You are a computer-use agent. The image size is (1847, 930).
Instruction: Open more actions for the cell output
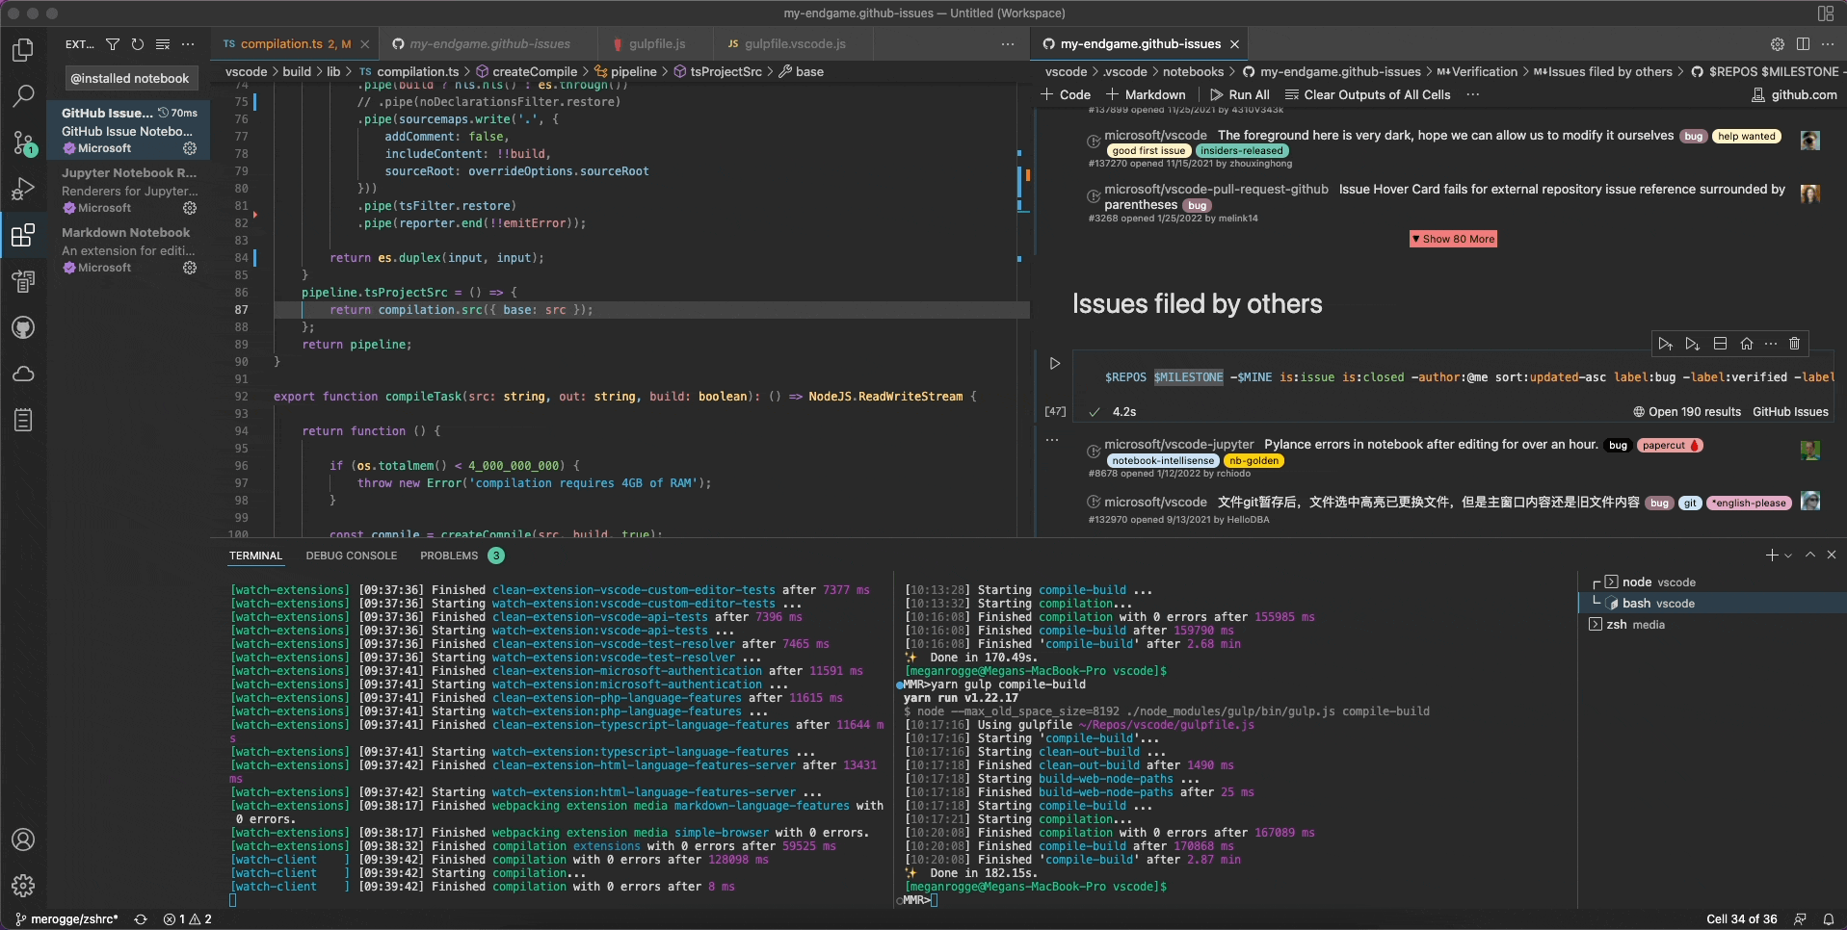click(x=1052, y=439)
